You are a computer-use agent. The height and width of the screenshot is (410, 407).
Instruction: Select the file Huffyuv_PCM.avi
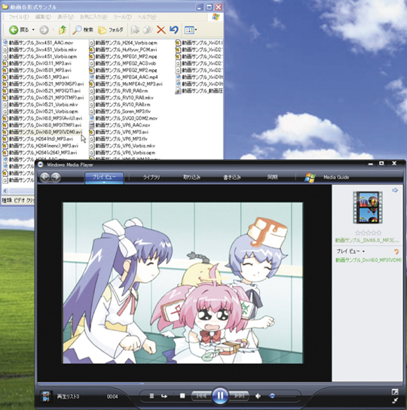123,50
